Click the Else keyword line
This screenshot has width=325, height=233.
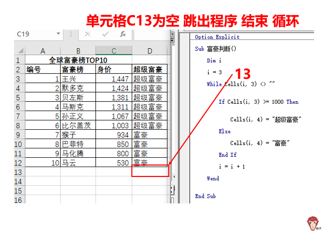pos(224,131)
